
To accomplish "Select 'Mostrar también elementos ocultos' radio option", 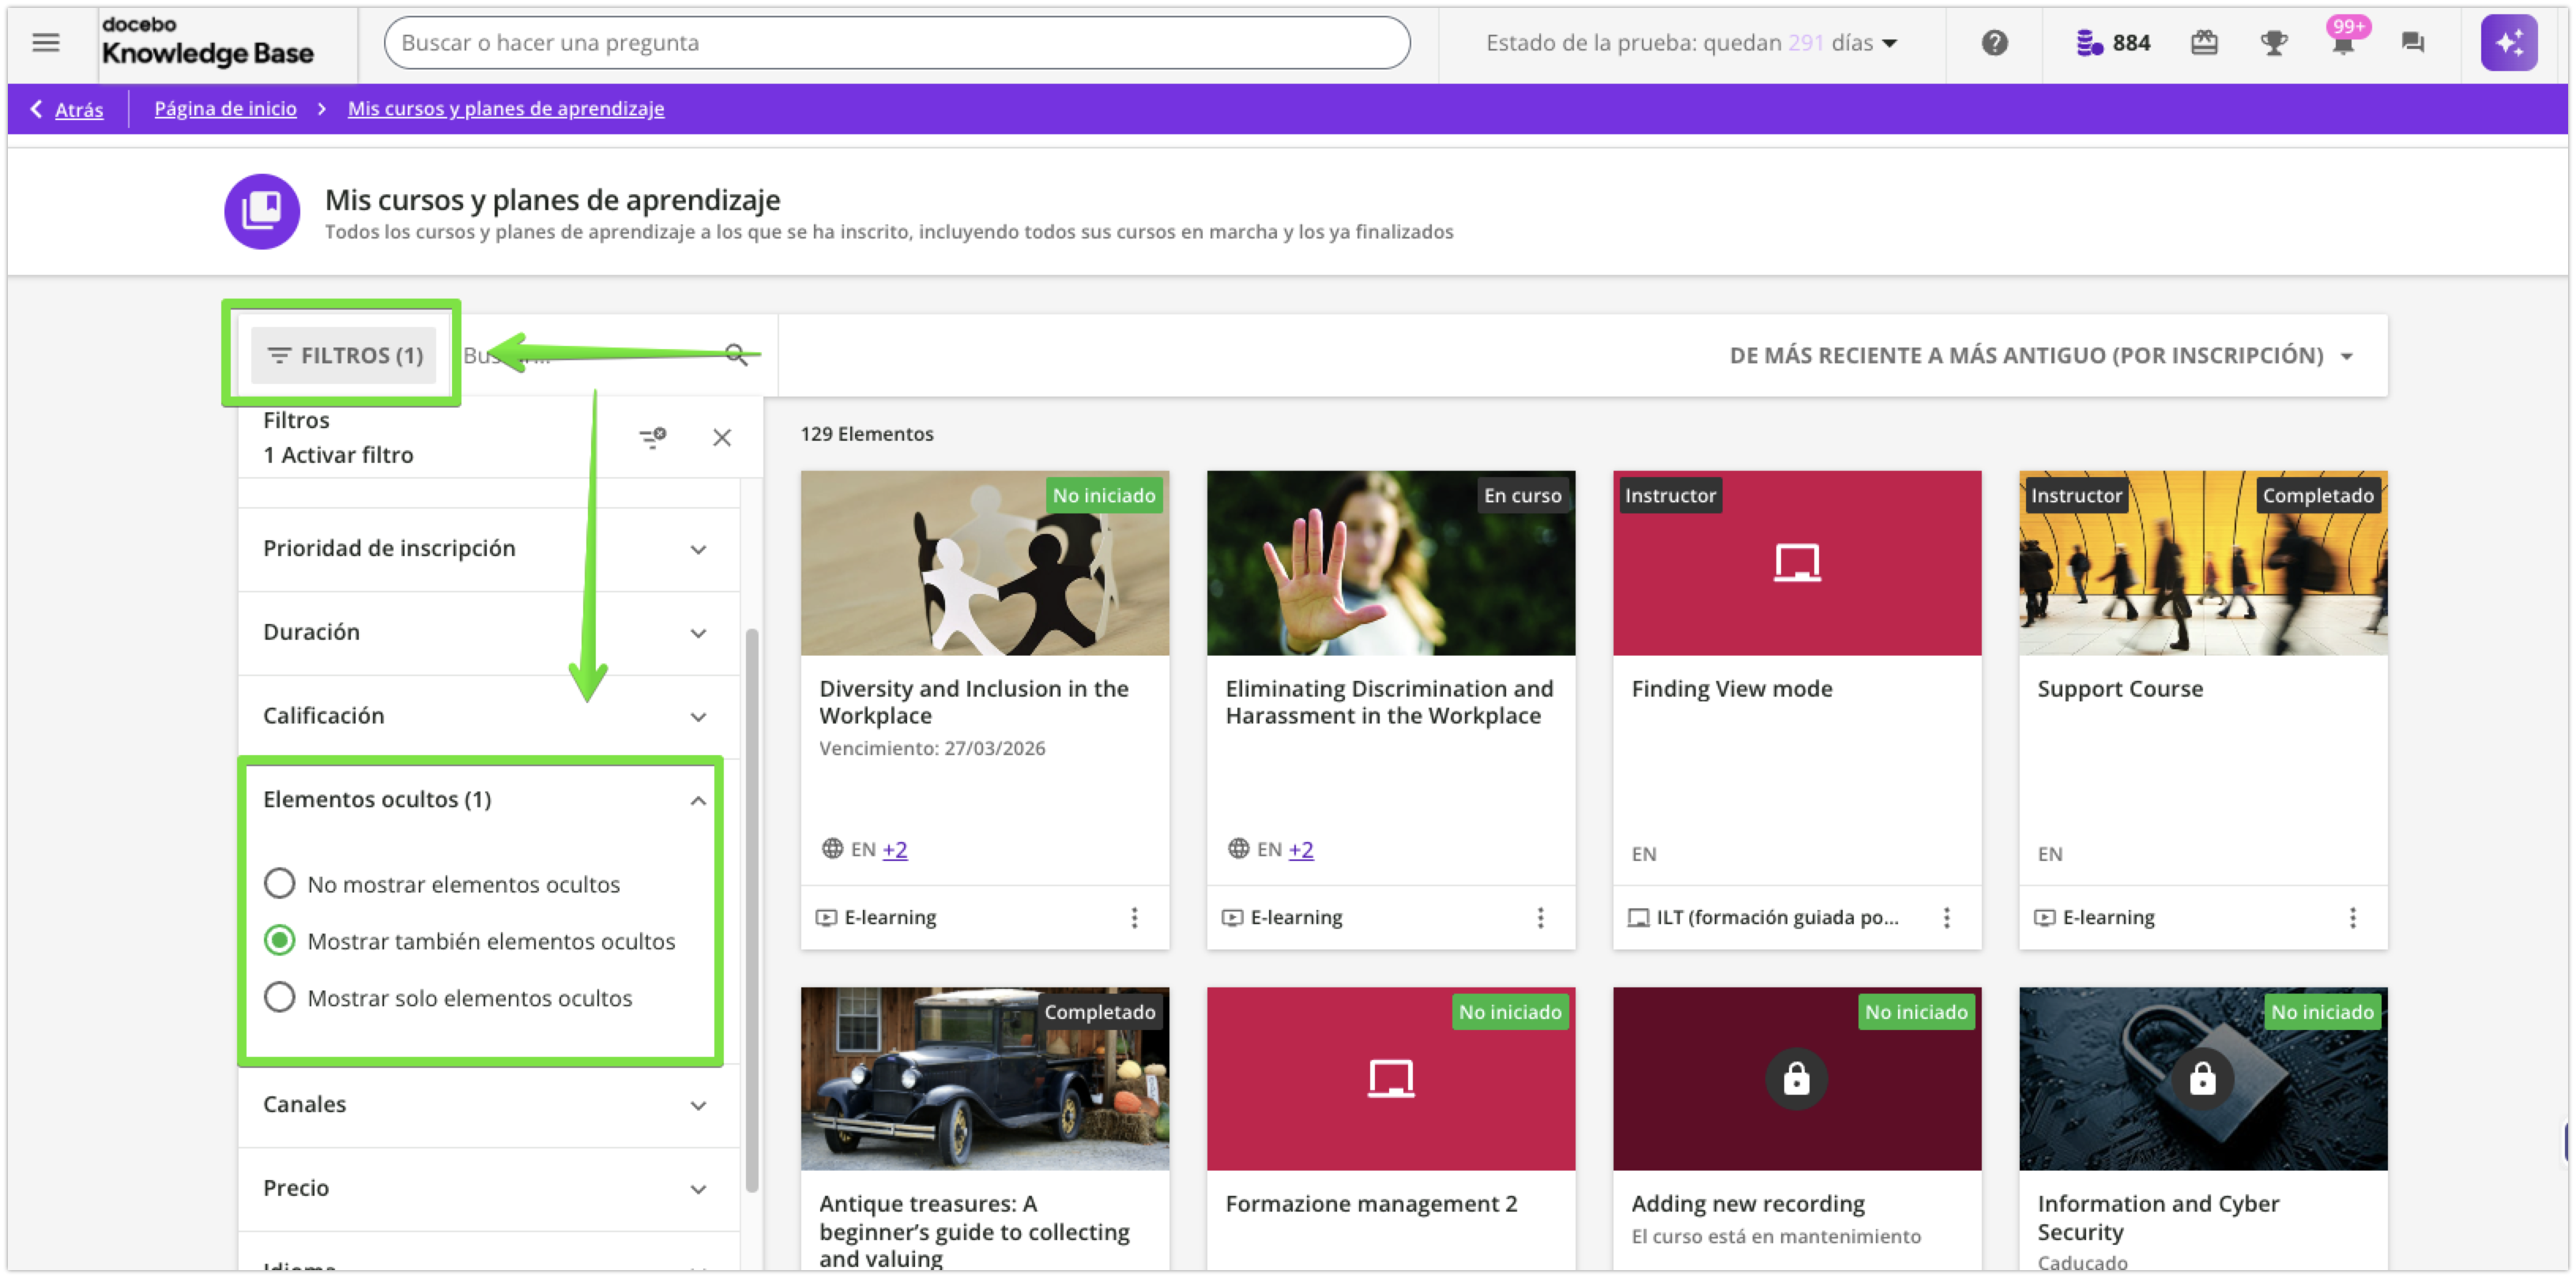I will (280, 940).
